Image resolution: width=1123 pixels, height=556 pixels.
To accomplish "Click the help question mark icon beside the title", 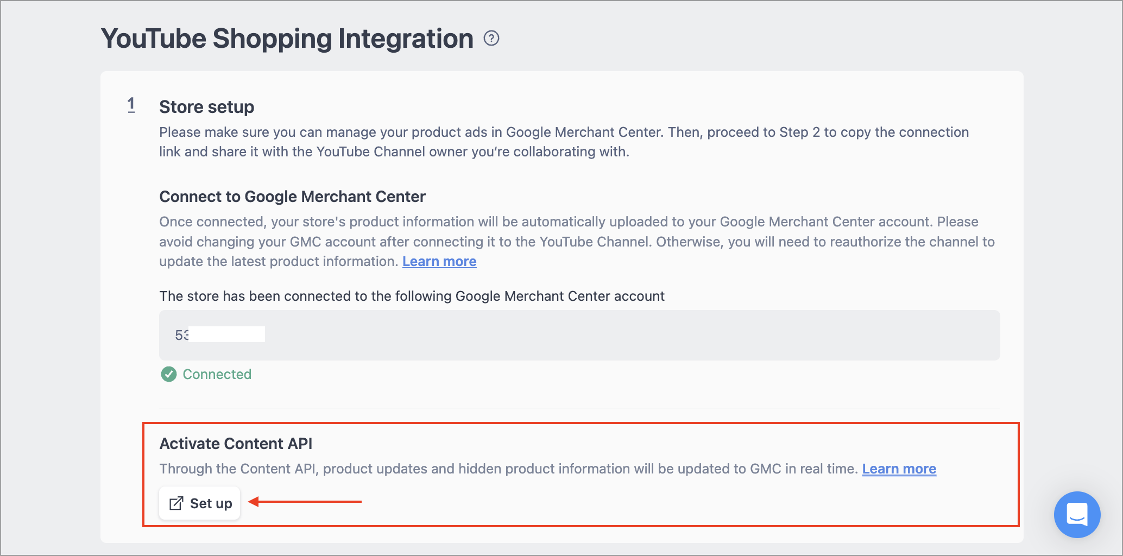I will coord(491,39).
